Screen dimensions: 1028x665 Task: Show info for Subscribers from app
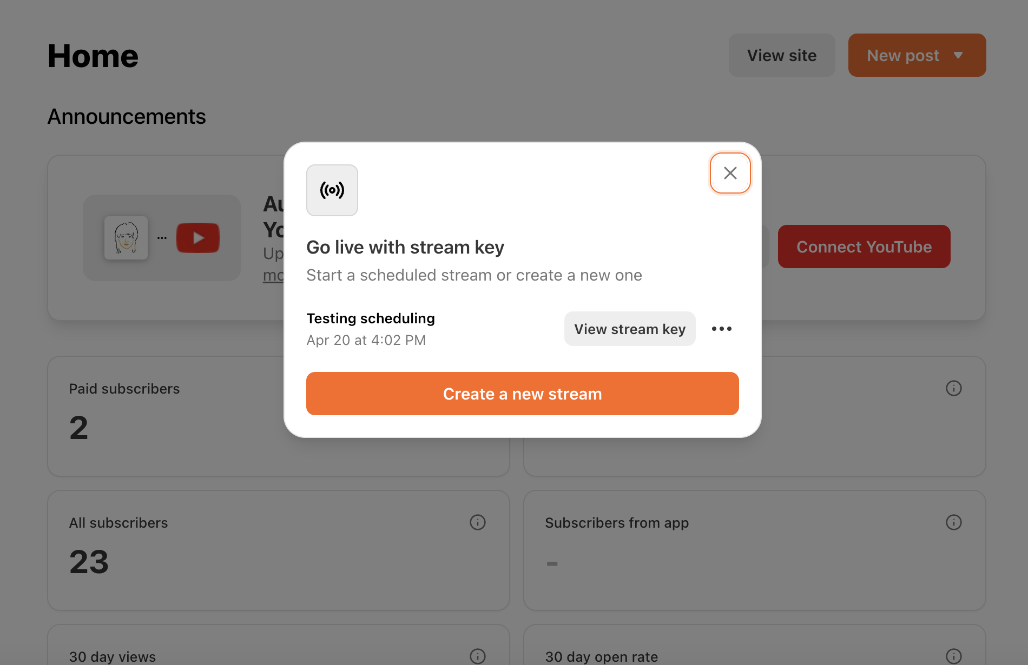coord(954,522)
